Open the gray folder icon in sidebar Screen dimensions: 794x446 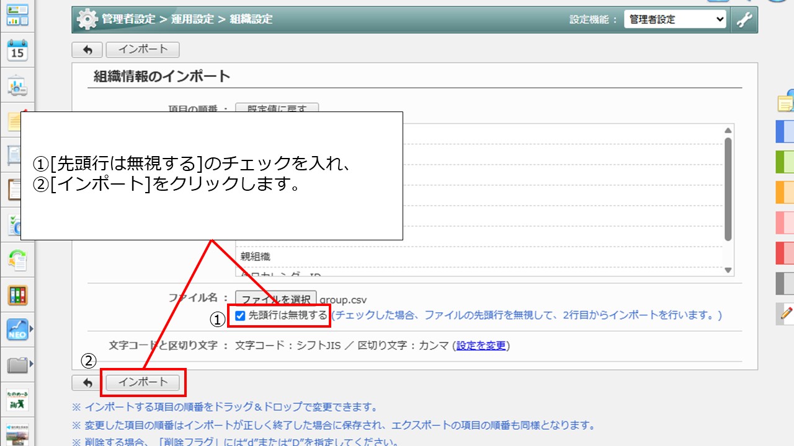17,364
